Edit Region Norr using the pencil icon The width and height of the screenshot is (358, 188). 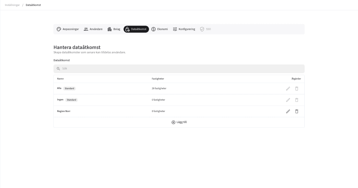[288, 111]
